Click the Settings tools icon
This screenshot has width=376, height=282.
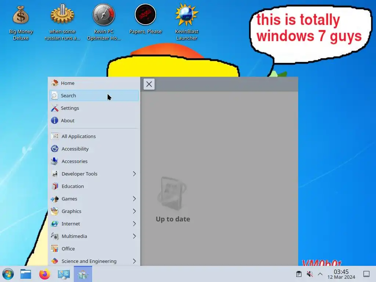[55, 108]
